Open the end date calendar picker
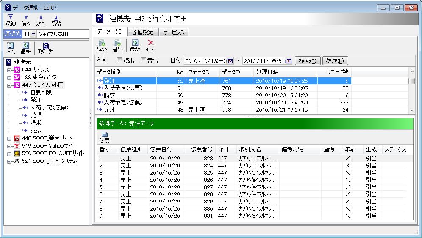This screenshot has width=422, height=238. click(289, 61)
